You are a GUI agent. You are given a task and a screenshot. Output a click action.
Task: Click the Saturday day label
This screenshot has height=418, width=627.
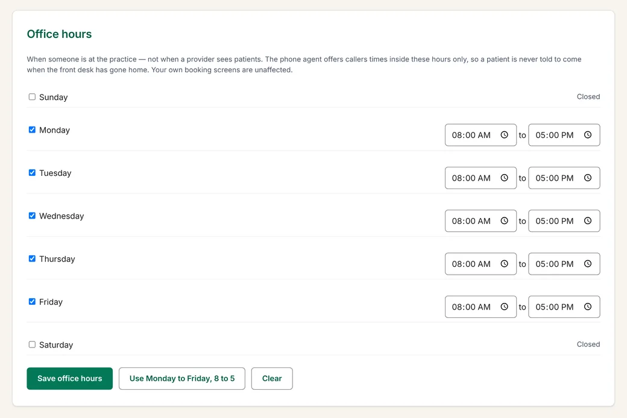pos(56,345)
